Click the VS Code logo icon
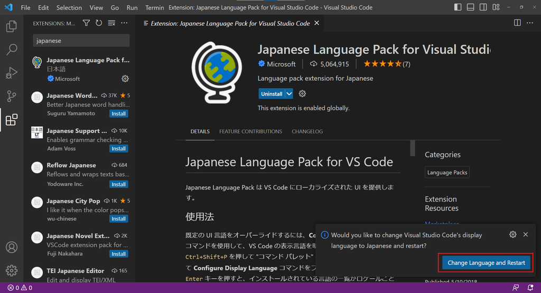Image resolution: width=541 pixels, height=293 pixels. (x=8, y=7)
